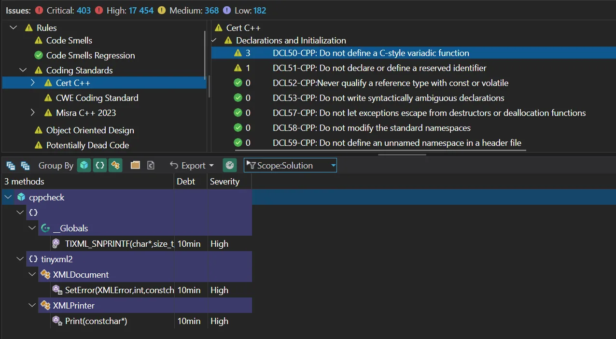Select Potentially Dead Code category
Viewport: 616px width, 339px height.
(87, 145)
